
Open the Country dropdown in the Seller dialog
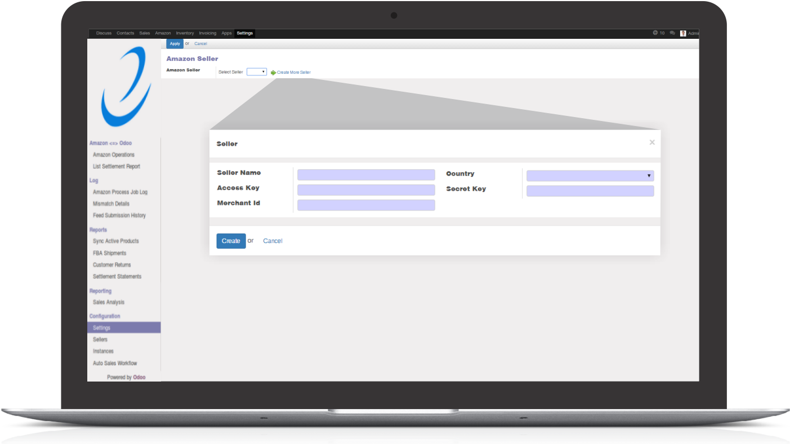[x=589, y=175]
